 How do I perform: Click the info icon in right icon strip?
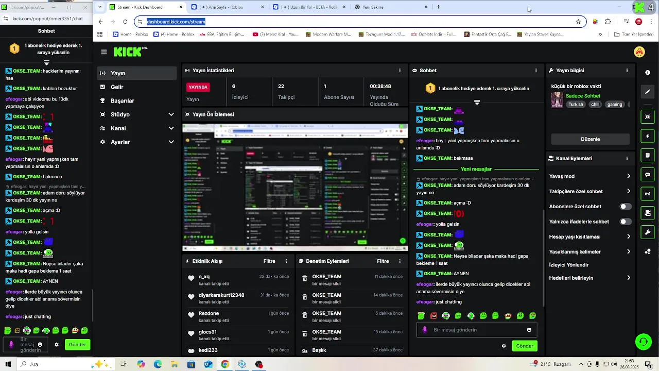(x=648, y=73)
